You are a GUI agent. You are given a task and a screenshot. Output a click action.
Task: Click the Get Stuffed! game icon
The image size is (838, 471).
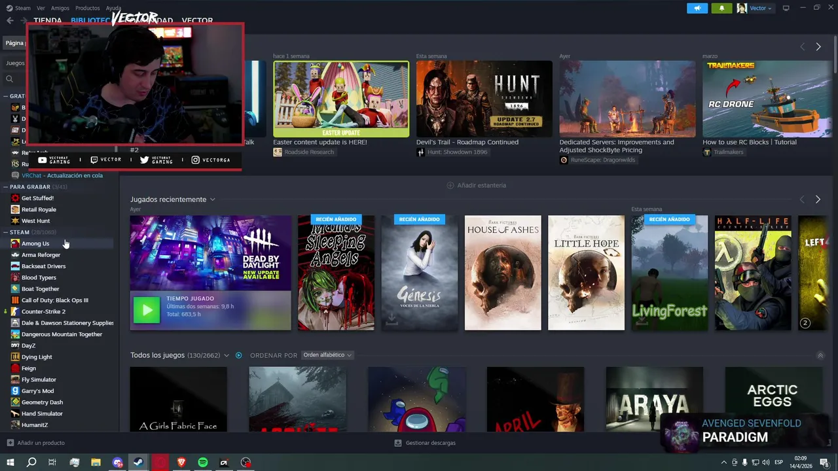[16, 198]
